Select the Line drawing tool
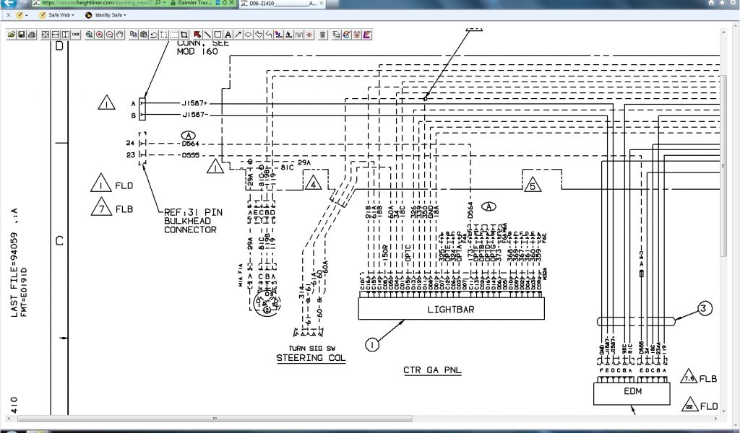740x433 pixels. tap(207, 34)
